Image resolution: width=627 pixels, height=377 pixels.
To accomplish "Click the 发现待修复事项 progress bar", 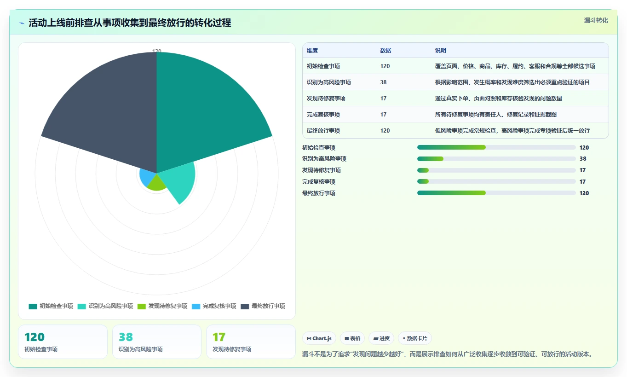I will point(496,170).
